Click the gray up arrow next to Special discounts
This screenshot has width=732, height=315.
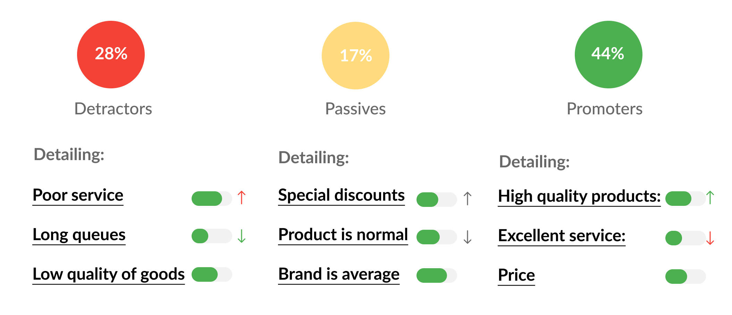468,199
